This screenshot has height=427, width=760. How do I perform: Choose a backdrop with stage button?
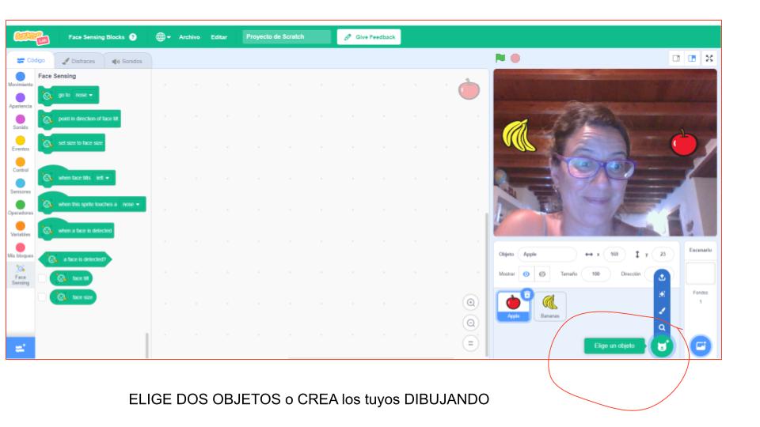[701, 346]
